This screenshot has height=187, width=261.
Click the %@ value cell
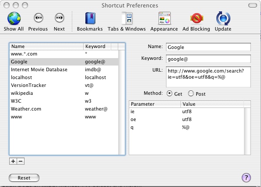point(186,128)
